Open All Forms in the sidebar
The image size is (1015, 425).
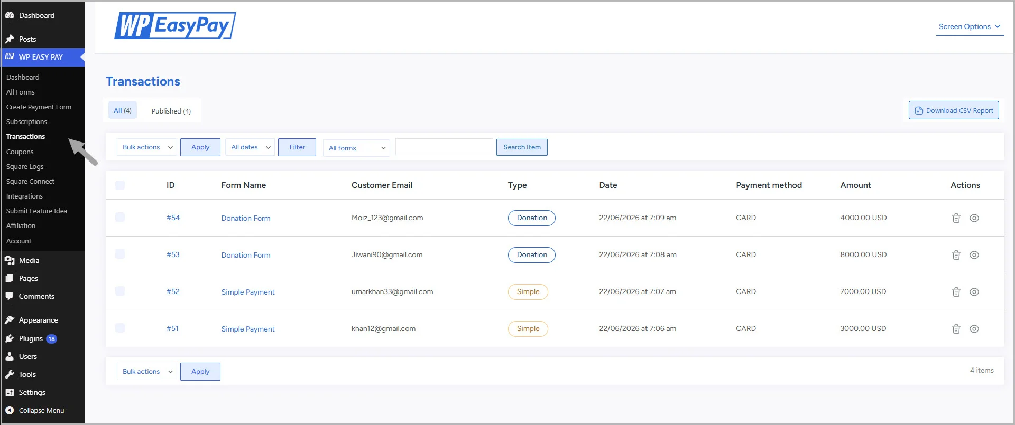point(21,92)
